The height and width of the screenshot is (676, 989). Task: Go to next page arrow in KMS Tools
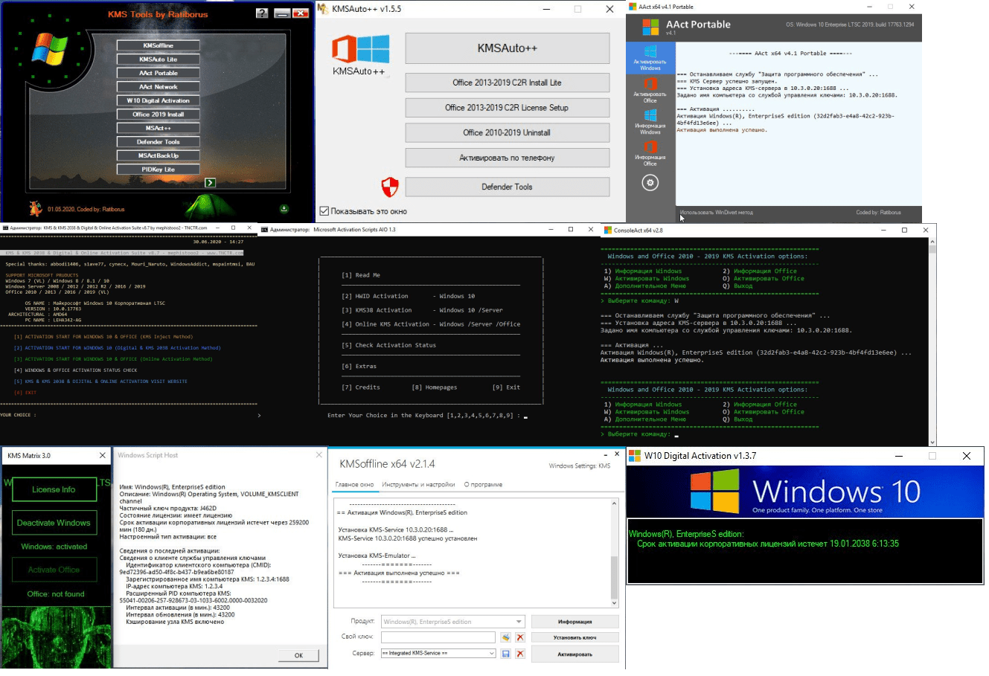coord(210,183)
